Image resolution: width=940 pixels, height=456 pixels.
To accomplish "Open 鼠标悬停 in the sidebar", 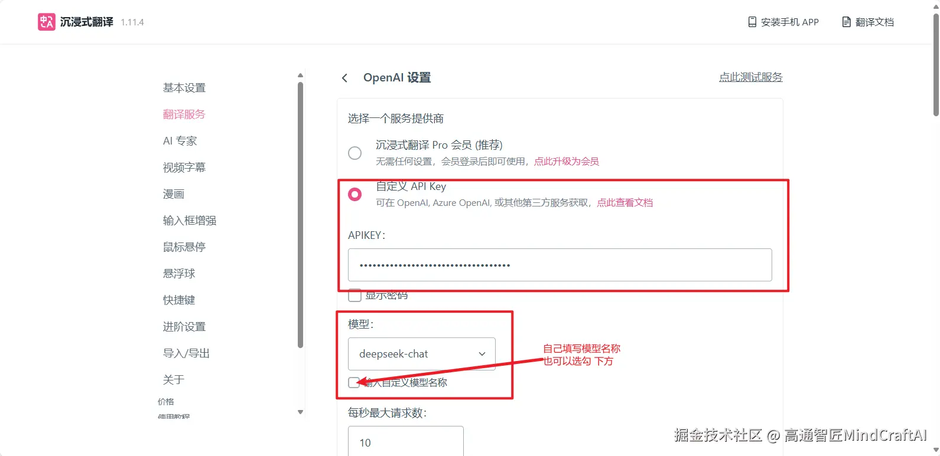I will point(184,247).
